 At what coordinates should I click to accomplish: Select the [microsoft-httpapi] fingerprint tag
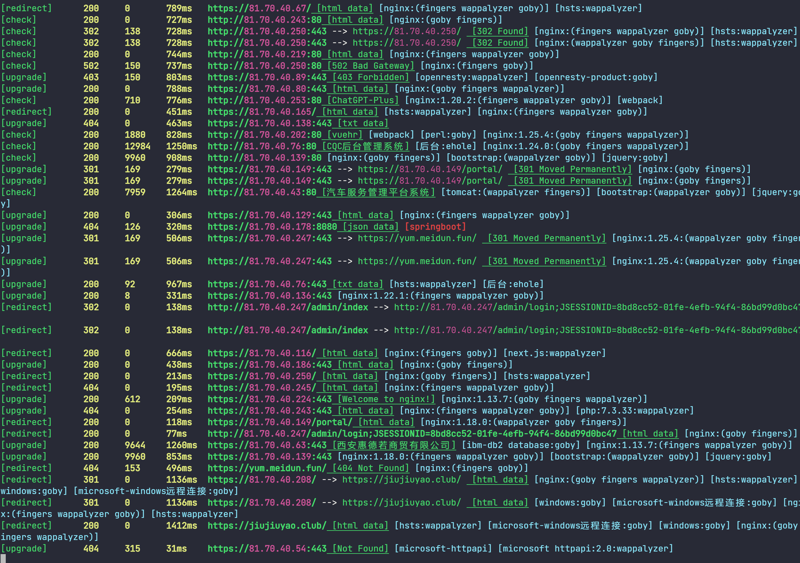(x=443, y=548)
